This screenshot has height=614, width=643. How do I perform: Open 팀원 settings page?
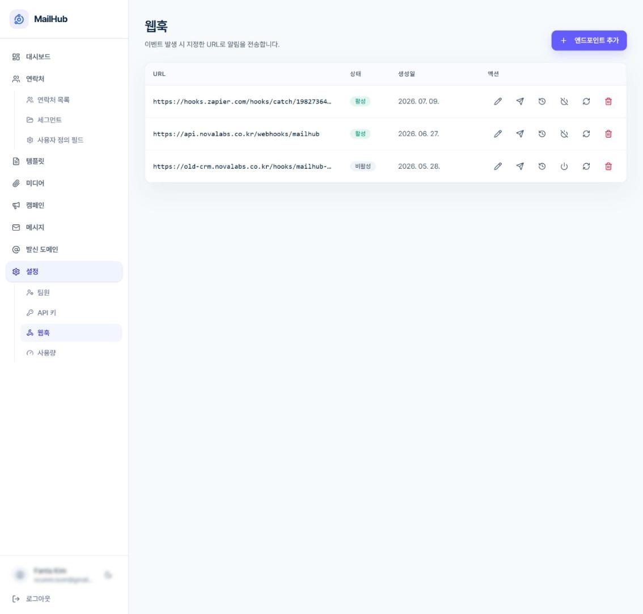[71, 292]
